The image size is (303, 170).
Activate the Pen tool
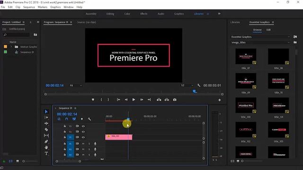click(x=46, y=142)
